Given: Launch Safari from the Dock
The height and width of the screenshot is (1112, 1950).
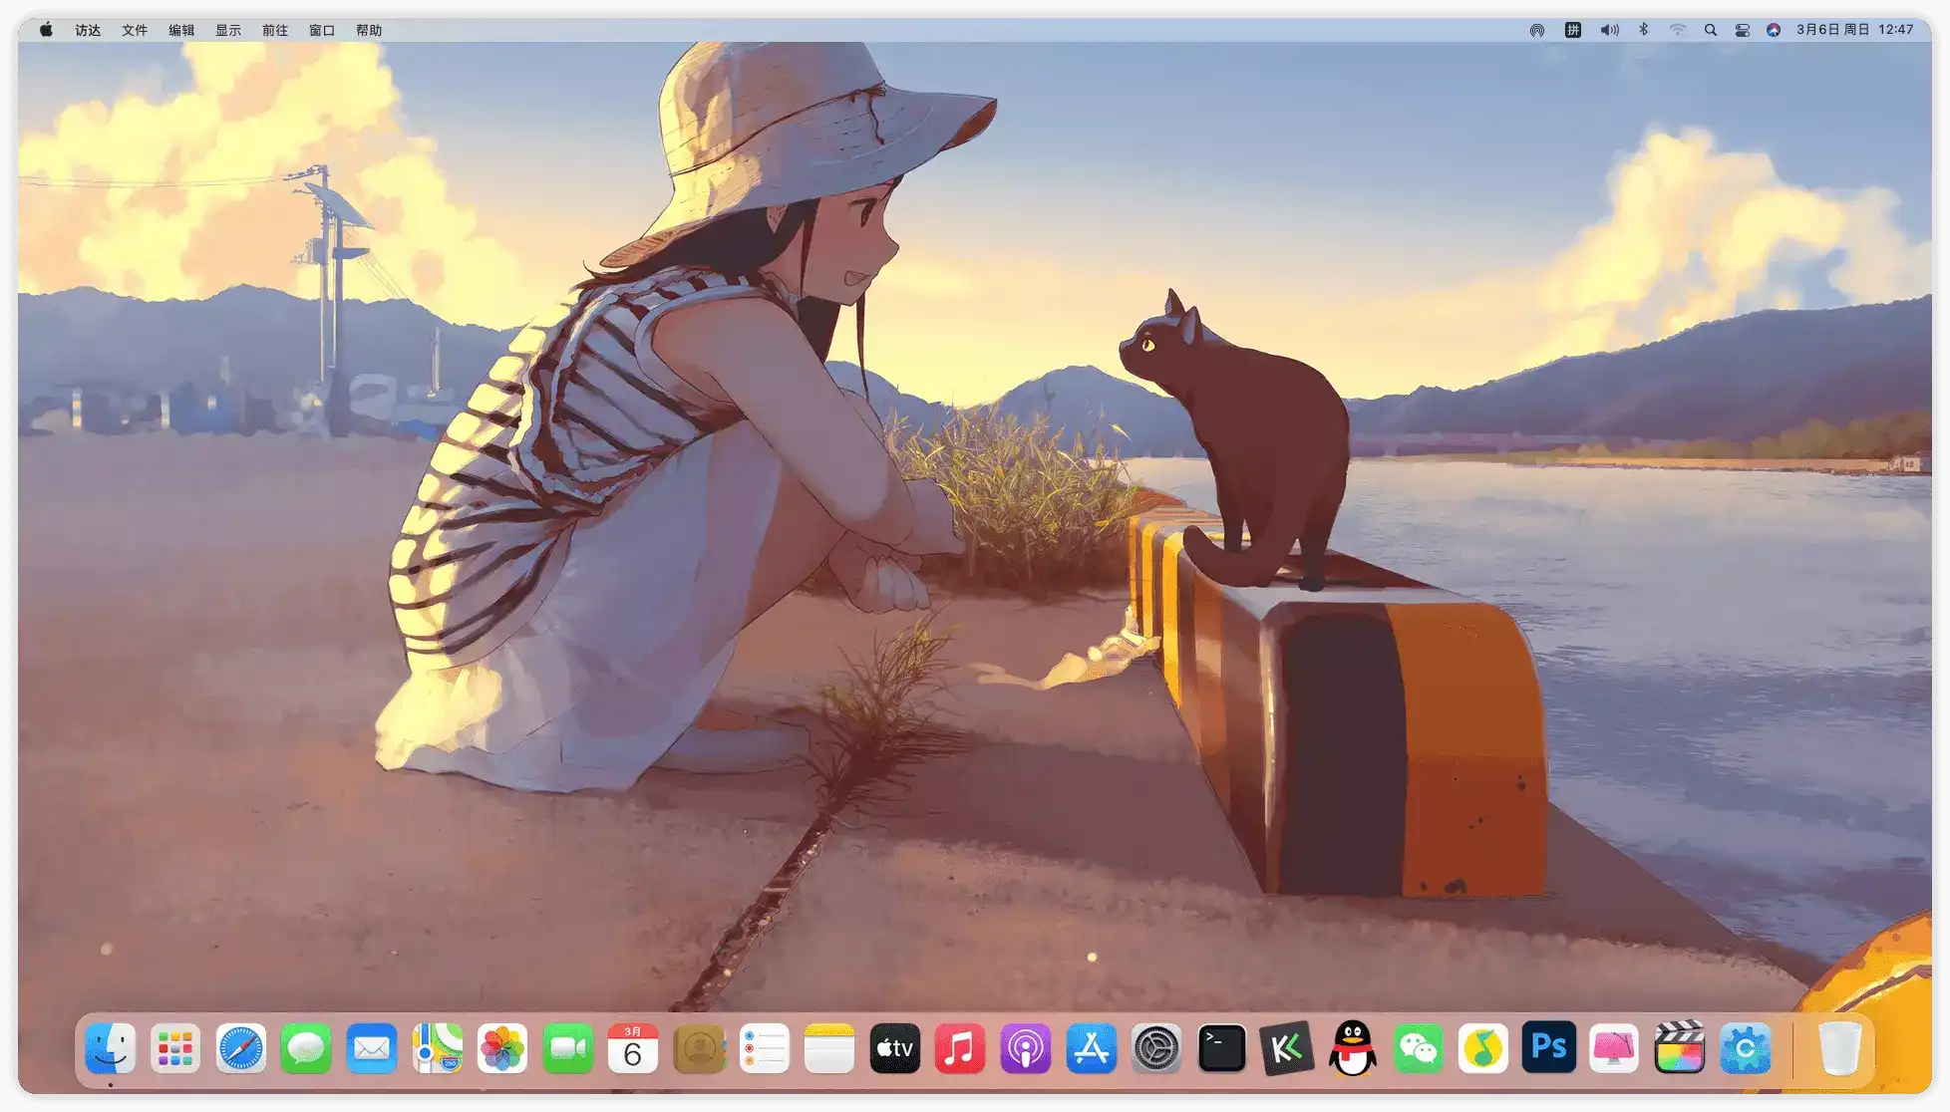Looking at the screenshot, I should (241, 1048).
